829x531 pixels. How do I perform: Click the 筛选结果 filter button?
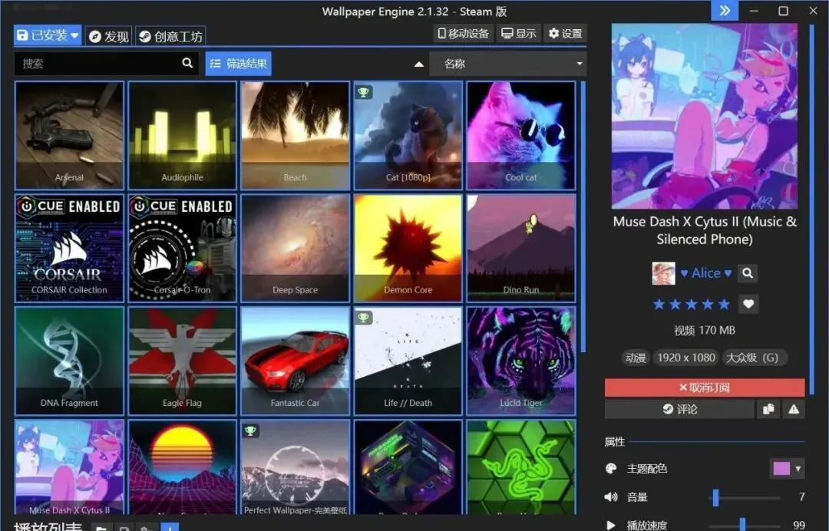click(x=239, y=64)
